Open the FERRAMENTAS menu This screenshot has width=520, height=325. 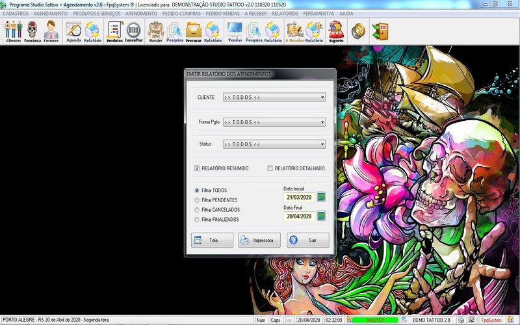point(318,14)
